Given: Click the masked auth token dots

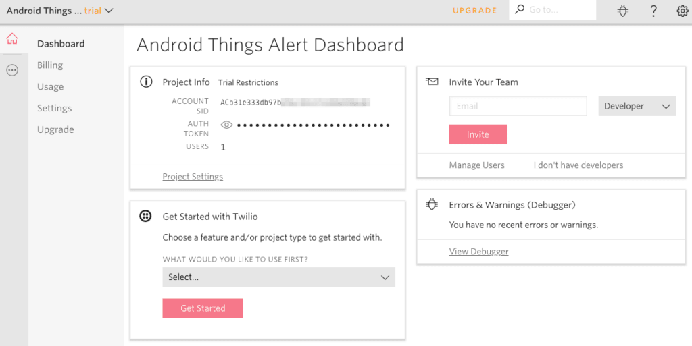Looking at the screenshot, I should click(x=314, y=125).
